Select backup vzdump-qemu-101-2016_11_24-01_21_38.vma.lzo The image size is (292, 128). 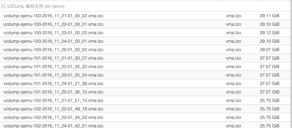145,83
